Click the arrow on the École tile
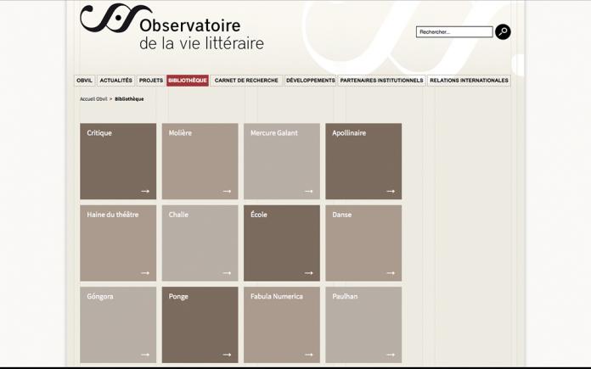Screen dimensions: 591x369 309,273
